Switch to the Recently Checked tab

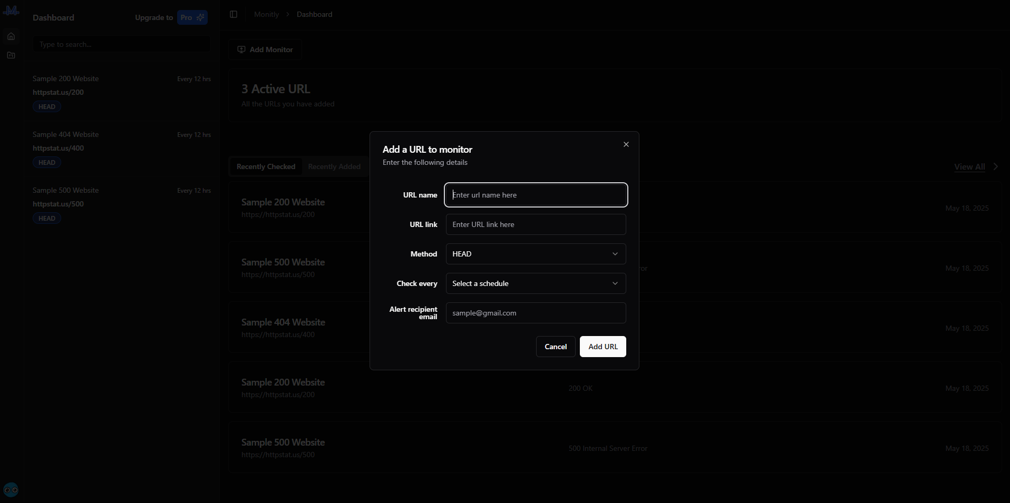266,166
